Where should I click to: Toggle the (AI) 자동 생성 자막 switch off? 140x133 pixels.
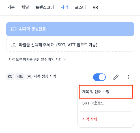tap(99, 77)
